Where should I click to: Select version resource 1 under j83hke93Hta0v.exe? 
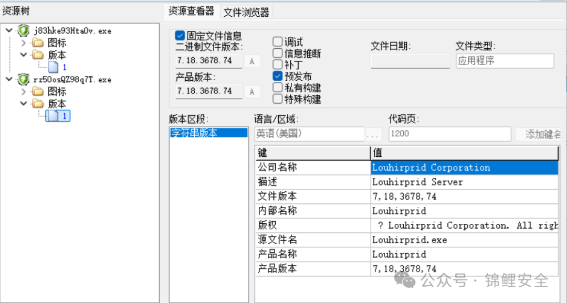(58, 67)
